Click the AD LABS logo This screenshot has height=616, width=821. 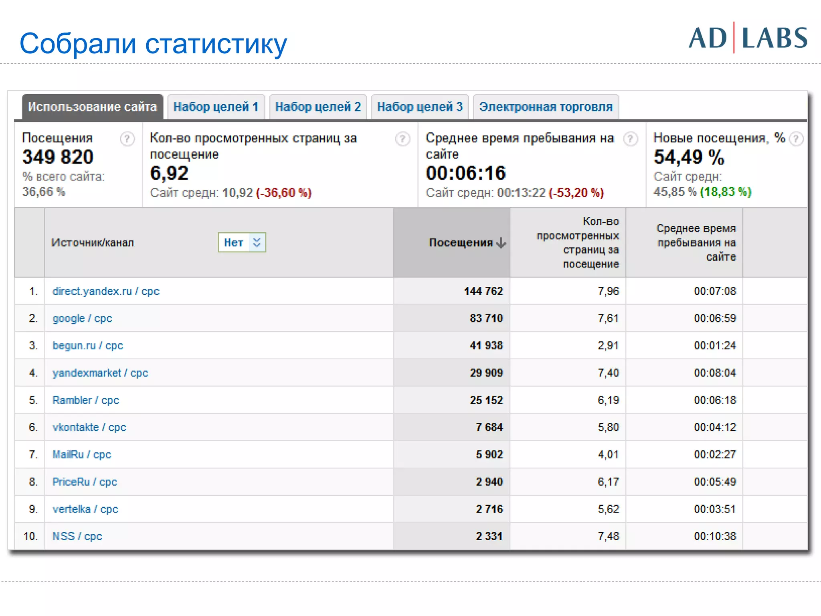click(x=748, y=38)
